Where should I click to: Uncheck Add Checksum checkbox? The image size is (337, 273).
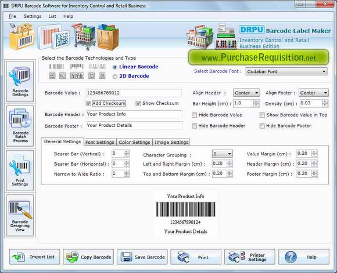tap(88, 104)
